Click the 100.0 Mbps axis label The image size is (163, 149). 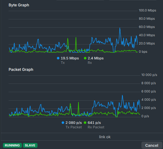147,10
